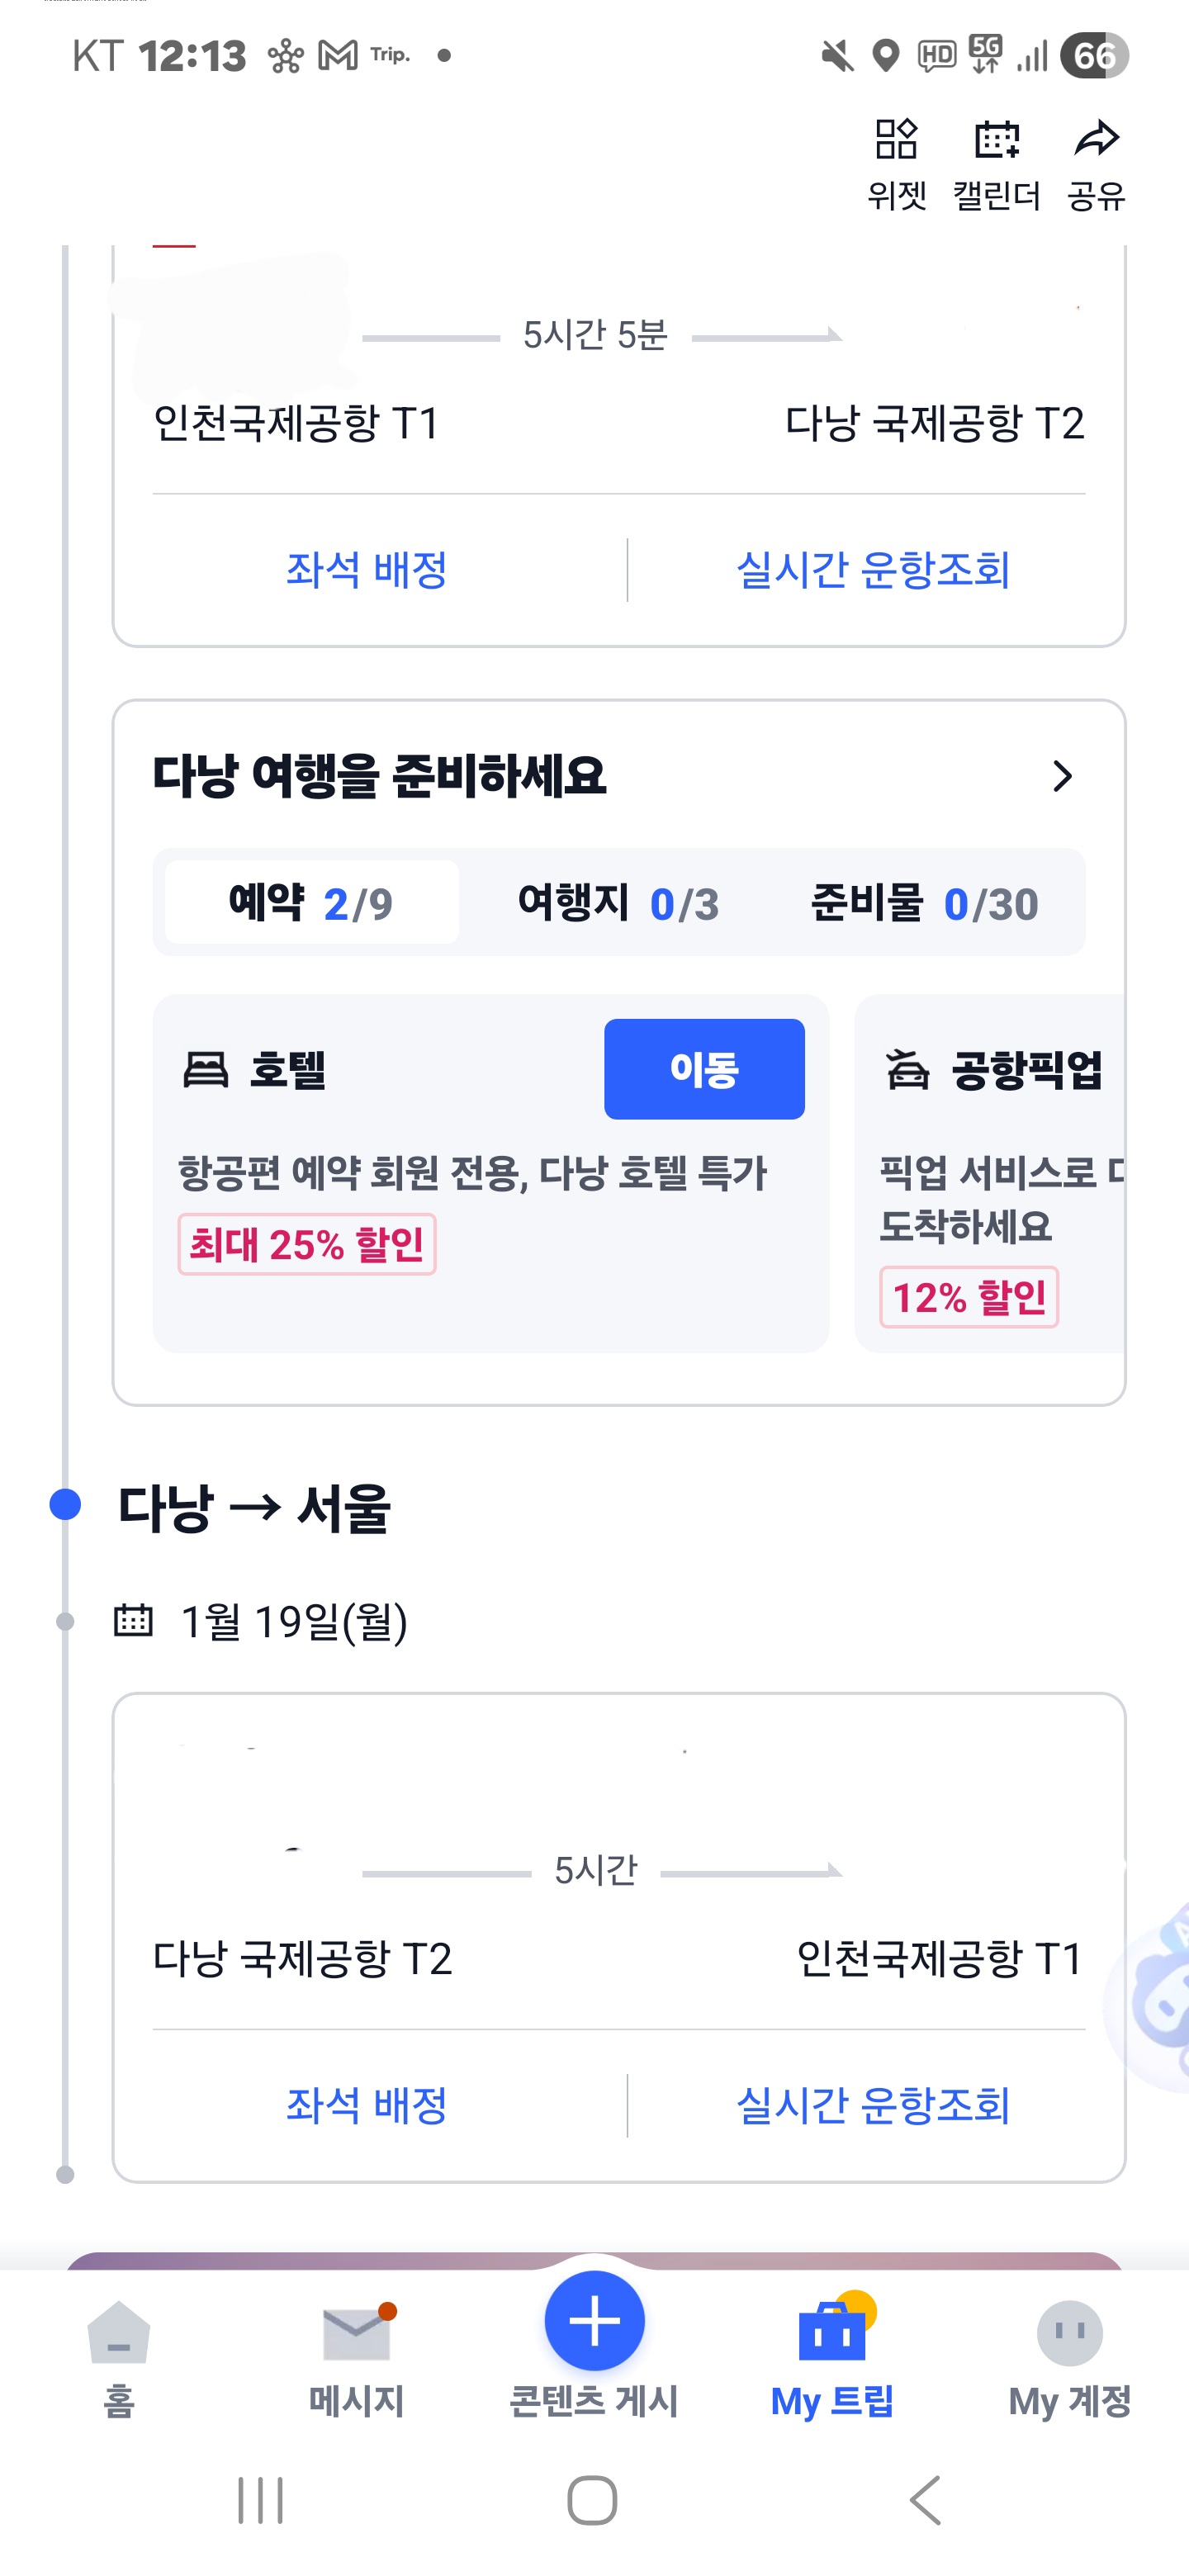Image resolution: width=1189 pixels, height=2576 pixels.
Task: Open 좌석 배정 for Da Nang–Incheon flight
Action: coord(367,2105)
